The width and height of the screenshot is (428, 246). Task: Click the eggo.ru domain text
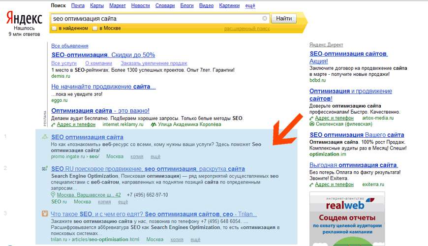point(59,100)
